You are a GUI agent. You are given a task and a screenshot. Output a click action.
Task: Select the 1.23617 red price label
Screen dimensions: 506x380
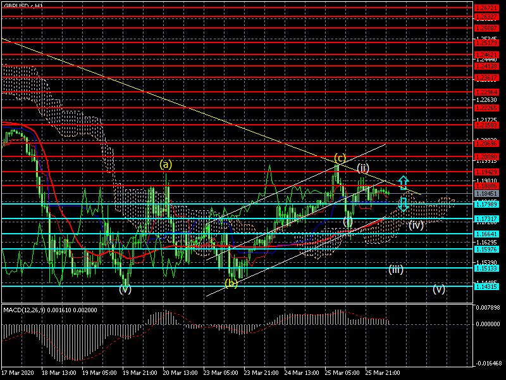tap(486, 77)
